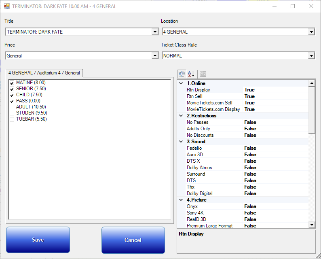Click the False value for RealD 3D
Screen dimensions: 321x259
tap(250, 219)
